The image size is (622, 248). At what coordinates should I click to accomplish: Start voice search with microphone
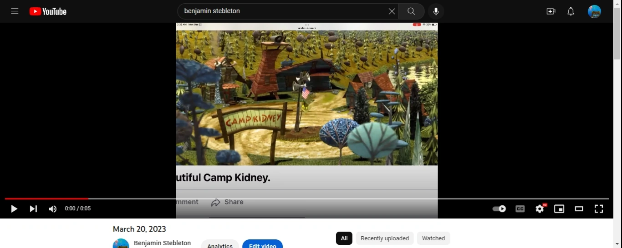(436, 11)
